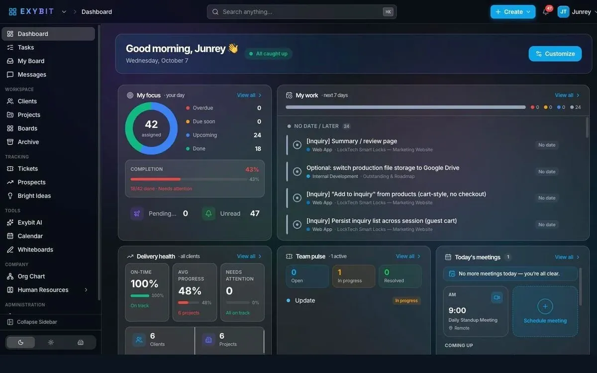Toggle status circle for Google Drive storage task
597x373 pixels.
pos(297,172)
